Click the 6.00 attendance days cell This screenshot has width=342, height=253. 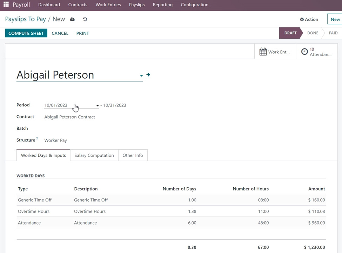click(192, 223)
